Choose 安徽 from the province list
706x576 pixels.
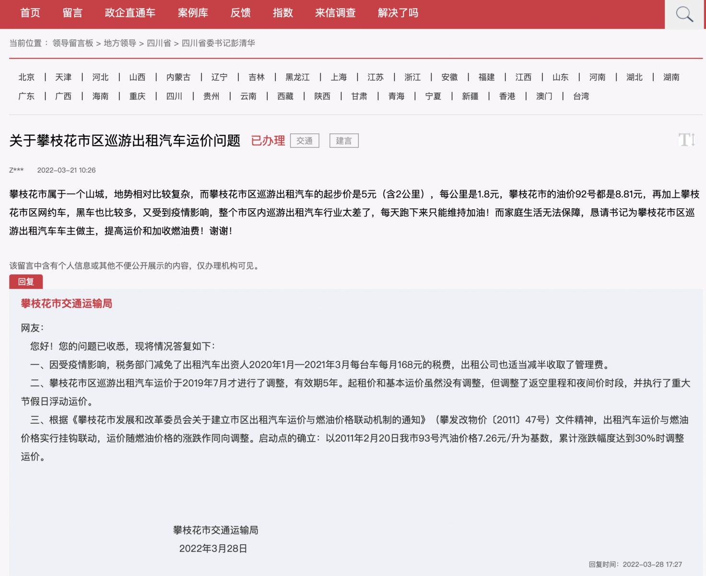click(449, 77)
